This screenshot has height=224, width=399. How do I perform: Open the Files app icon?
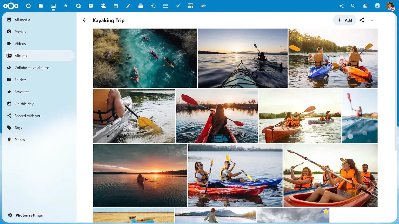point(41,6)
